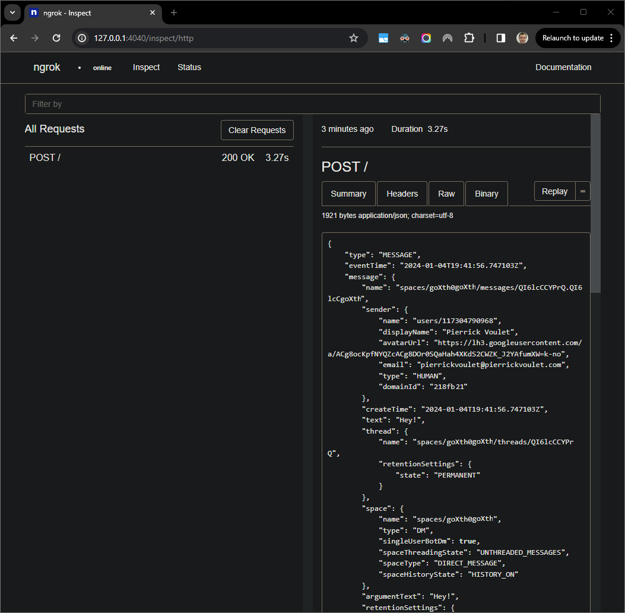
Task: Open the Raw view tab
Action: click(x=446, y=193)
